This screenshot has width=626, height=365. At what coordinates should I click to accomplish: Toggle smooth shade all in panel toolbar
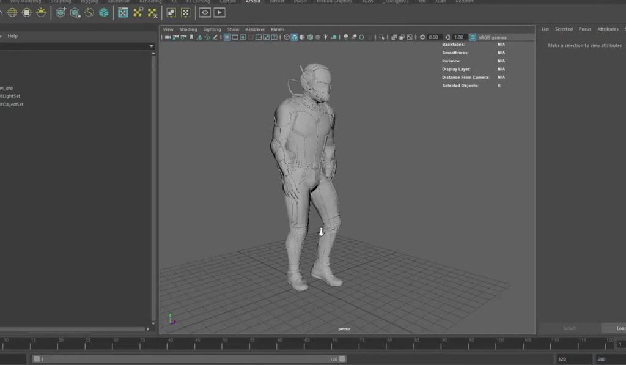point(294,37)
